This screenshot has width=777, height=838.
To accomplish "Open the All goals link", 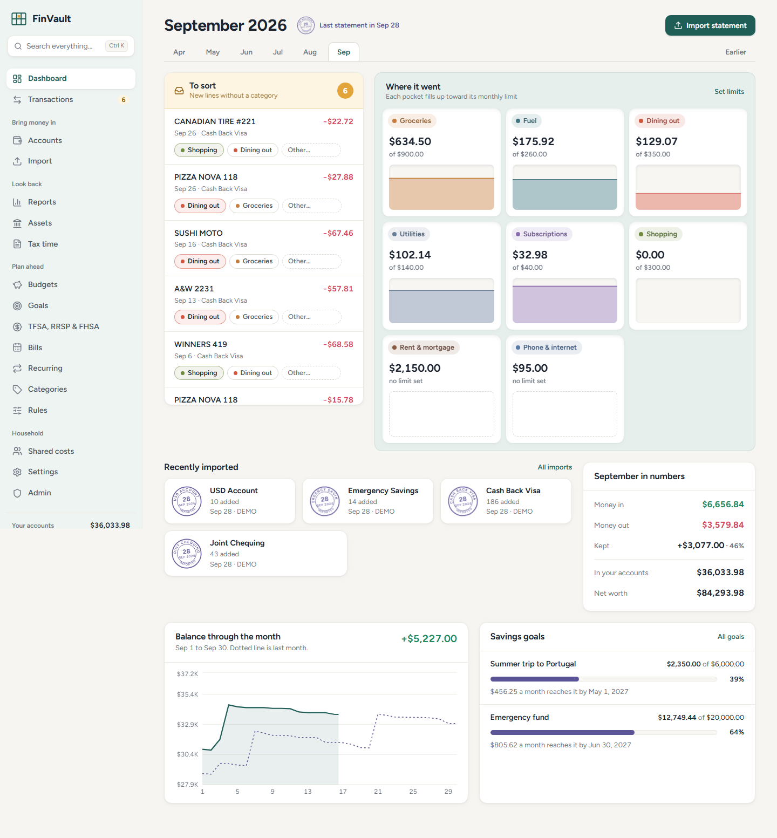I will pyautogui.click(x=731, y=637).
